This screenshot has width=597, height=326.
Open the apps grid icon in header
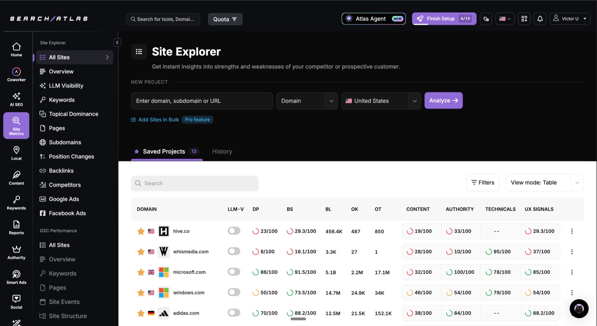click(524, 19)
